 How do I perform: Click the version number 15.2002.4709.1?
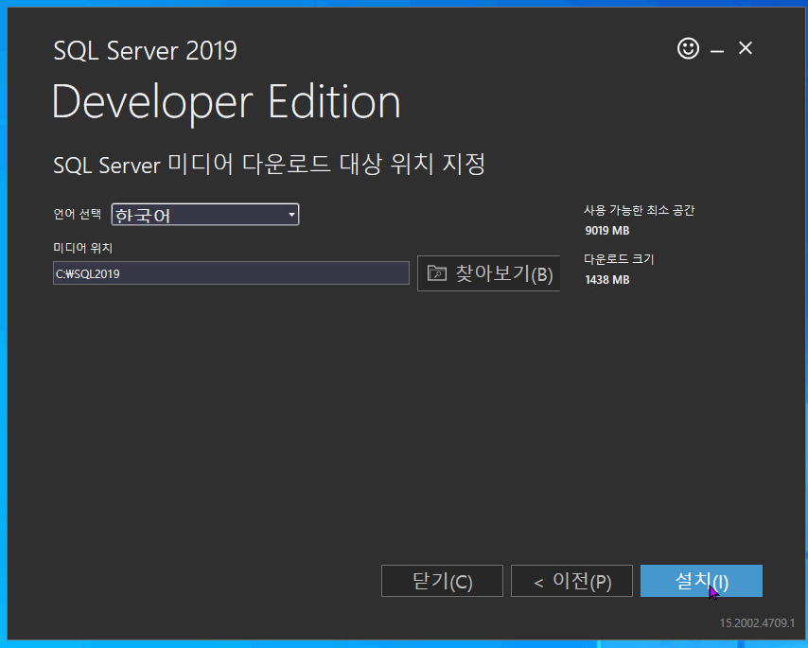pos(757,623)
